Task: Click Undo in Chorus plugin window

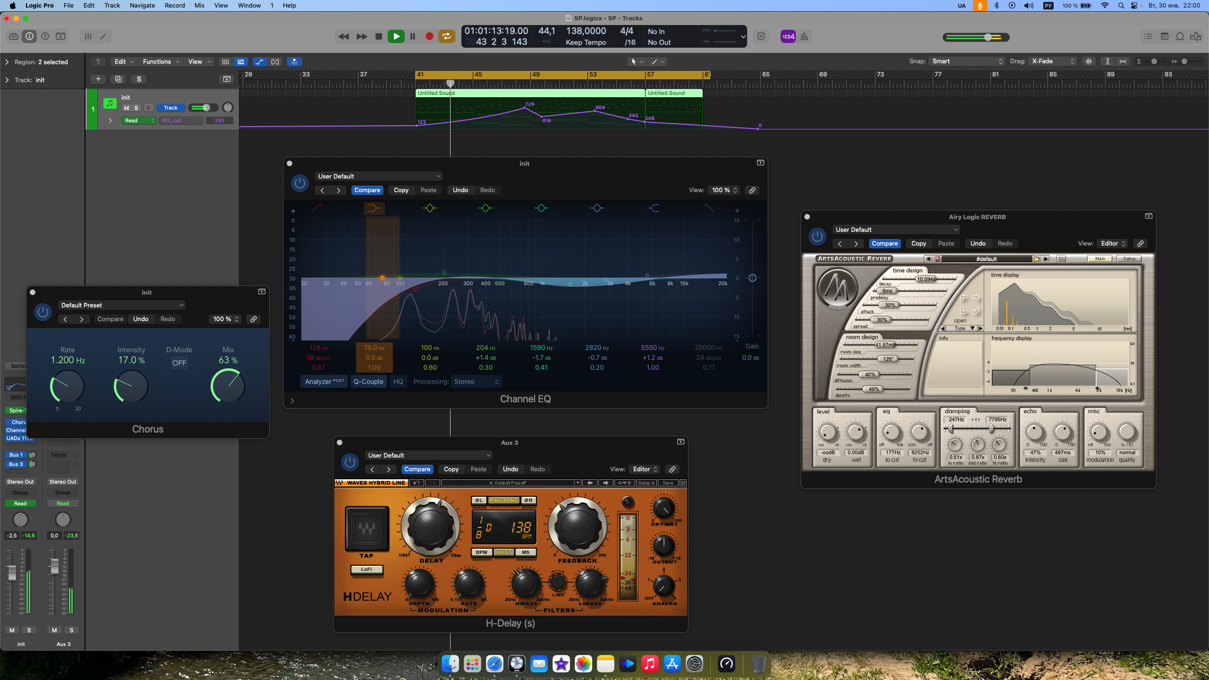Action: (141, 319)
